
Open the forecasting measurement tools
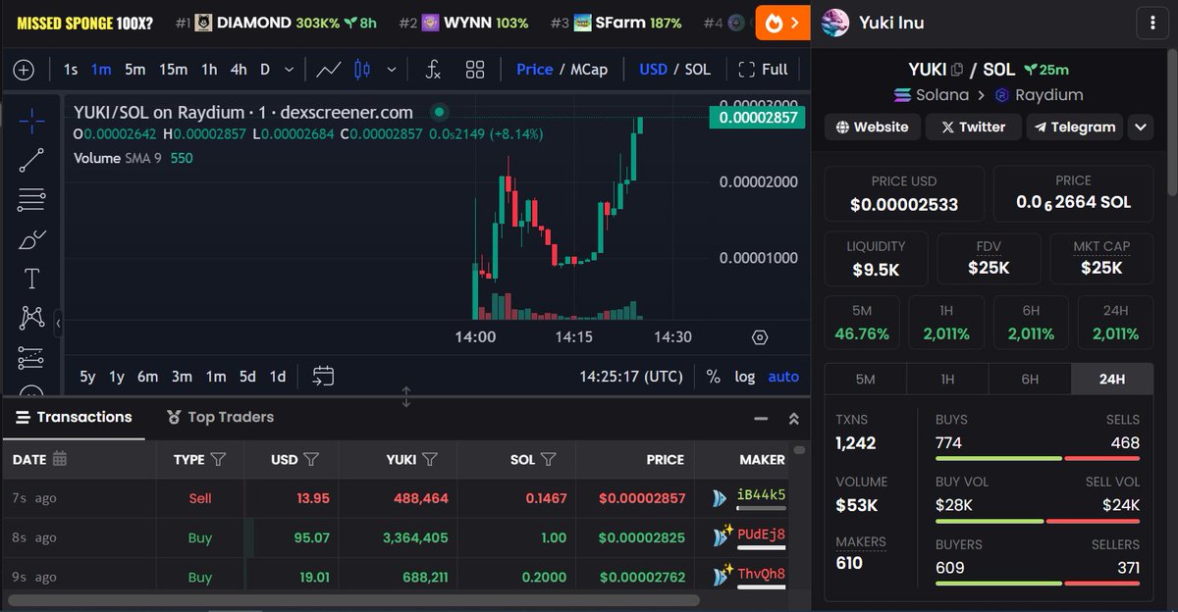click(31, 357)
